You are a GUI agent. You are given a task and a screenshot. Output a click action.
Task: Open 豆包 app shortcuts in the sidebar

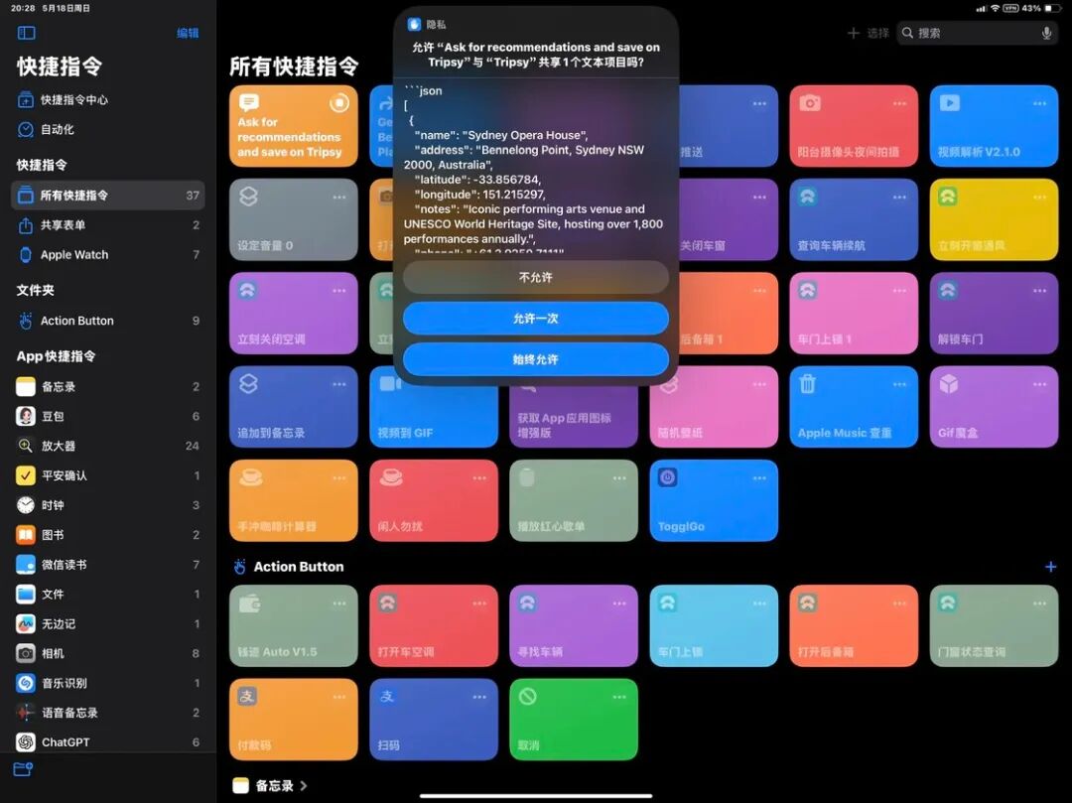click(x=108, y=416)
